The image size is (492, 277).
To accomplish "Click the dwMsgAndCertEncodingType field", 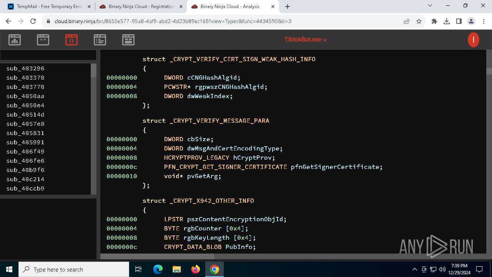I will [x=234, y=149].
